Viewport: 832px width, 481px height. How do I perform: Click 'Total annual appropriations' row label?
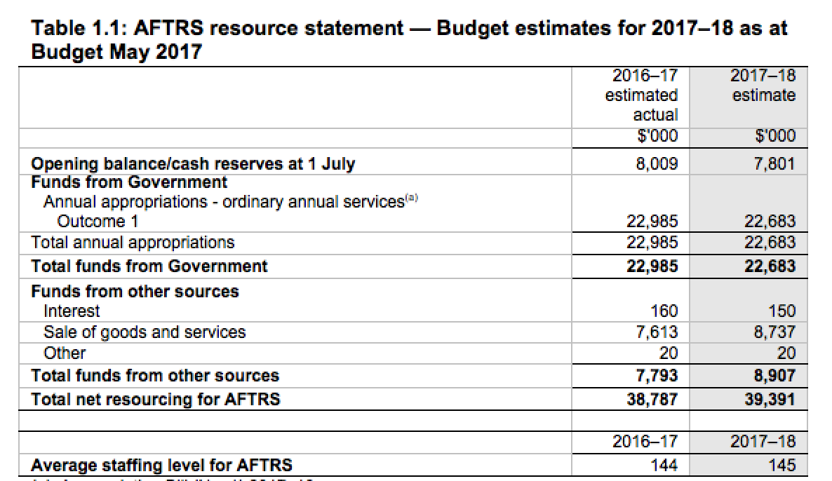pyautogui.click(x=133, y=243)
